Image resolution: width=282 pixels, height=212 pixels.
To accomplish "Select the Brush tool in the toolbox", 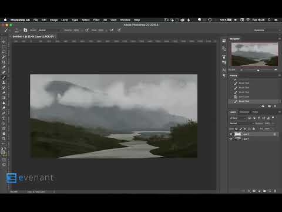I will [x=4, y=77].
